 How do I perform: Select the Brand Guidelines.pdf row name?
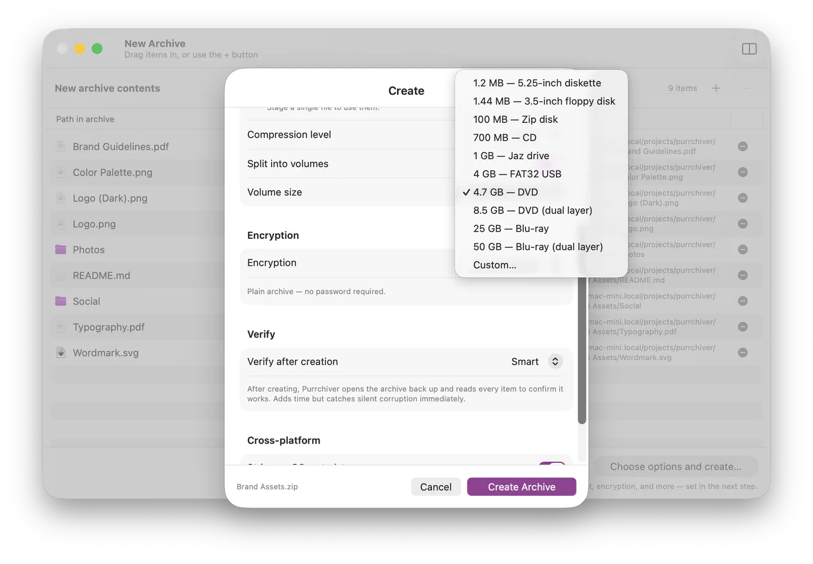point(121,146)
